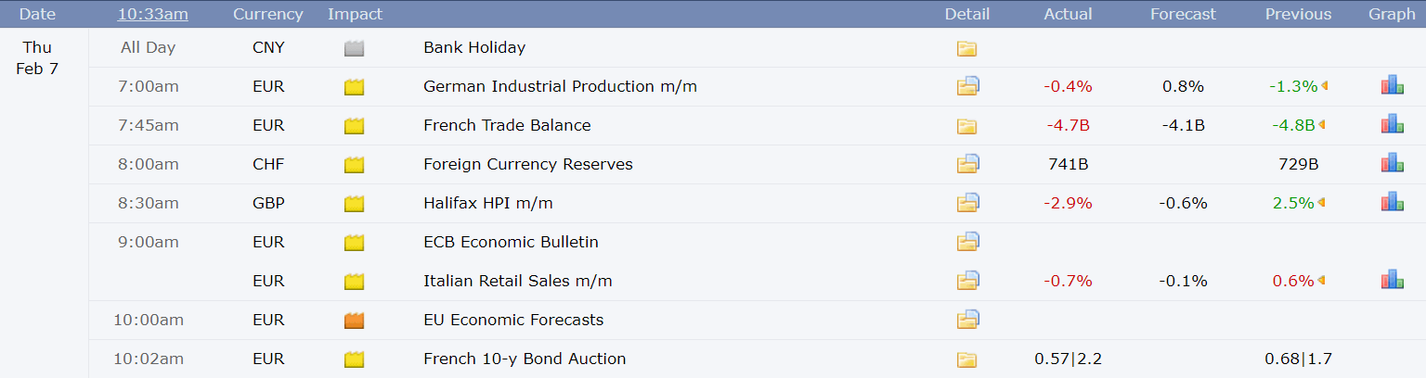The height and width of the screenshot is (378, 1426).
Task: View Italian Retail Sales graph
Action: pyautogui.click(x=1392, y=281)
